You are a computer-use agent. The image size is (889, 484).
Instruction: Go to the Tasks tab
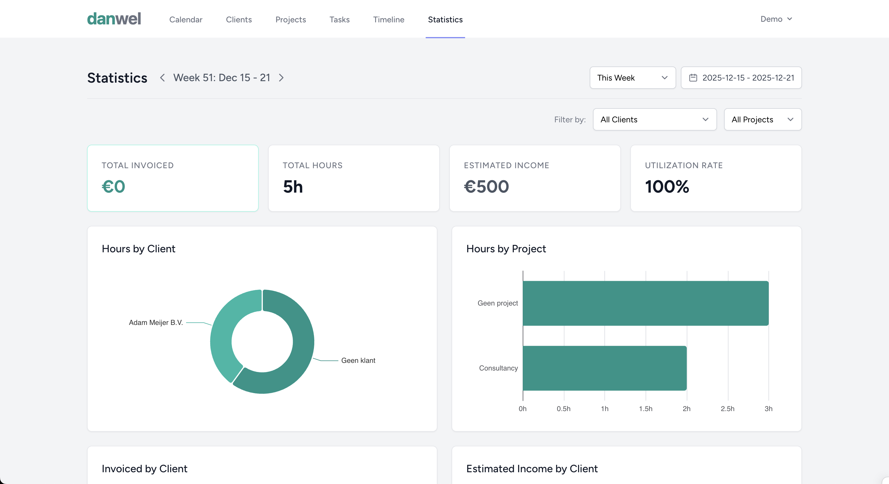point(339,20)
